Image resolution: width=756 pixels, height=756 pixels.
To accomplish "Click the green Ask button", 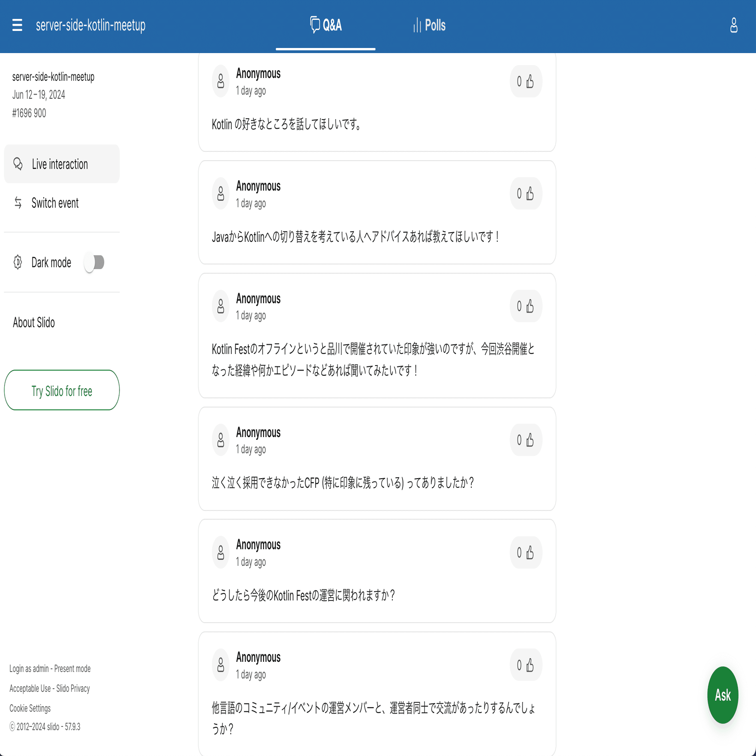I will pyautogui.click(x=723, y=695).
